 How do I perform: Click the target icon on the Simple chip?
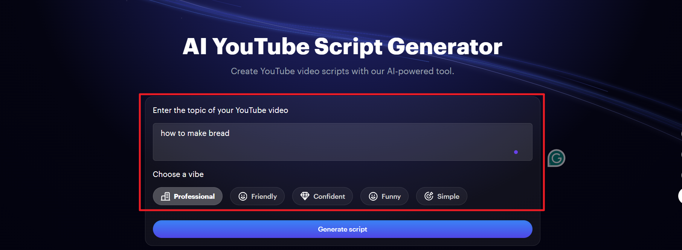[x=429, y=196]
